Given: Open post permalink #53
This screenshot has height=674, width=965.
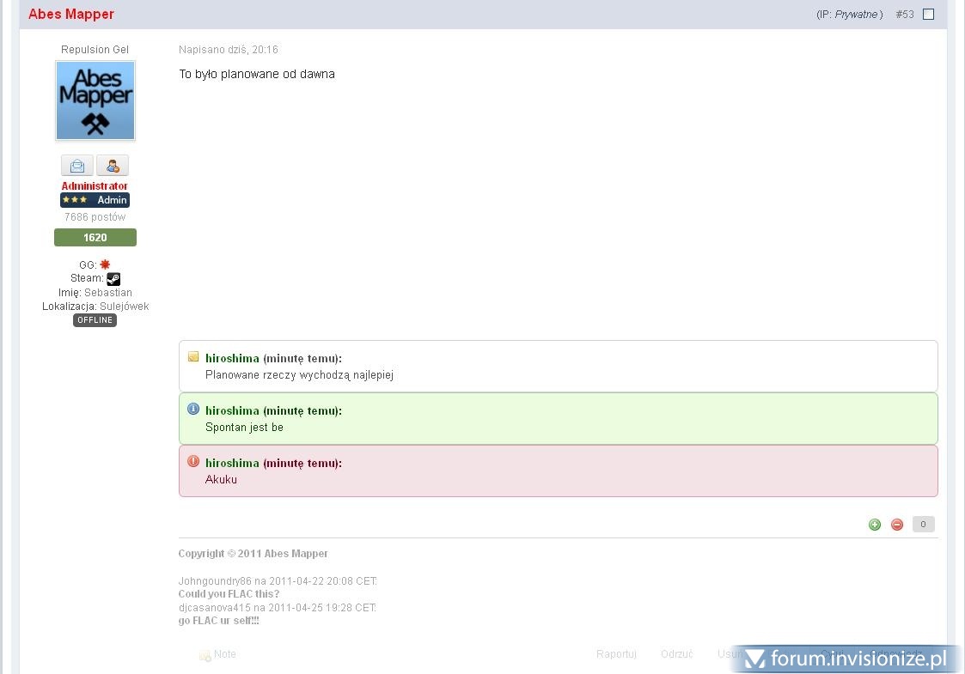Looking at the screenshot, I should (904, 15).
